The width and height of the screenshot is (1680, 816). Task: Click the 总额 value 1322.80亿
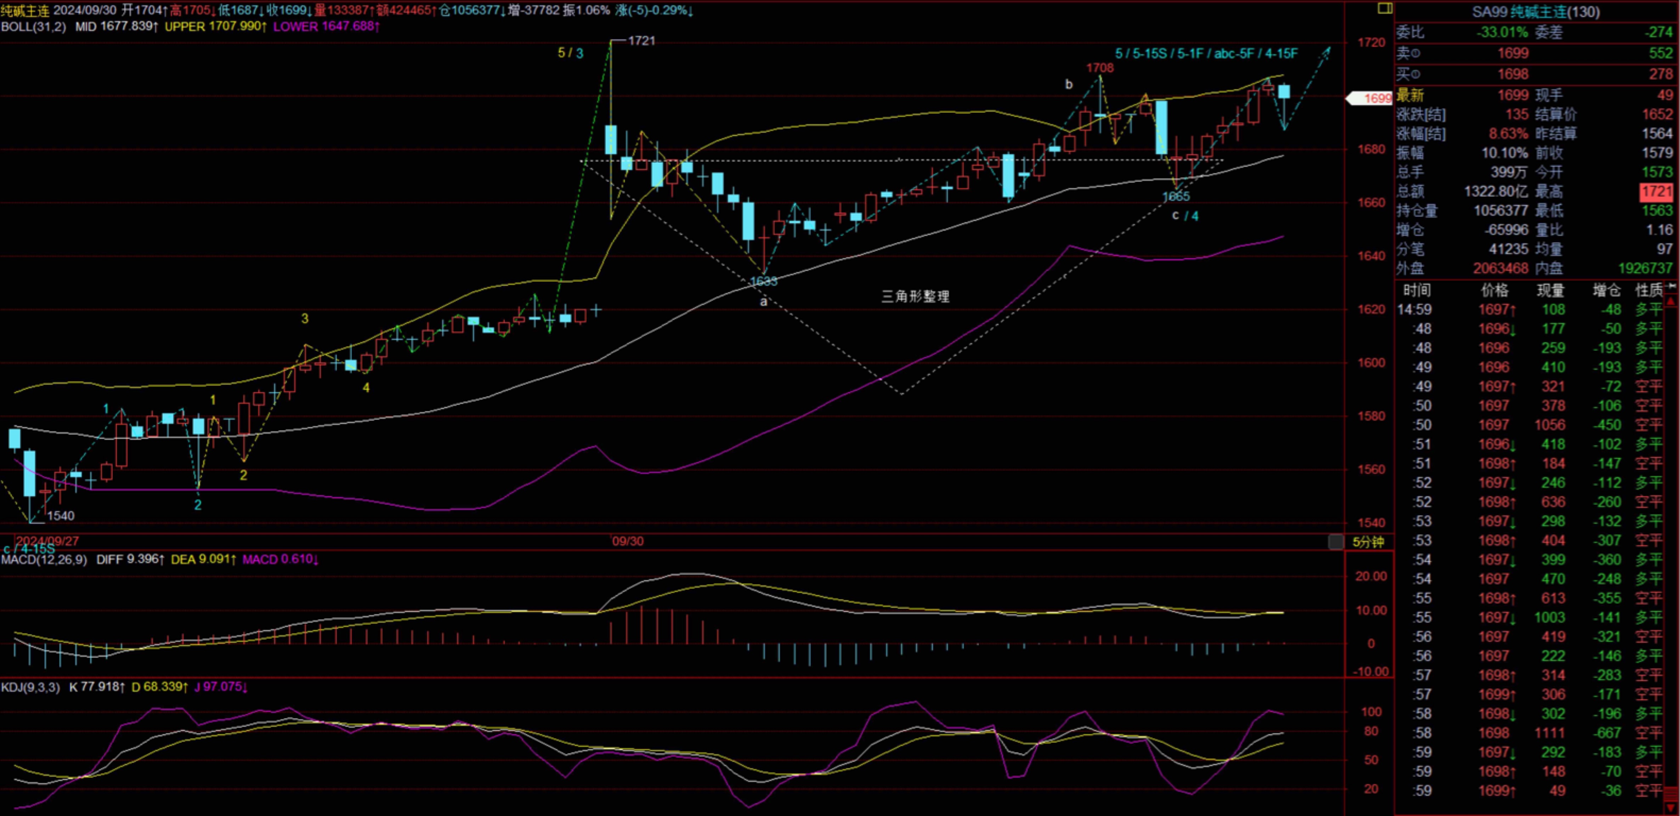tap(1496, 192)
